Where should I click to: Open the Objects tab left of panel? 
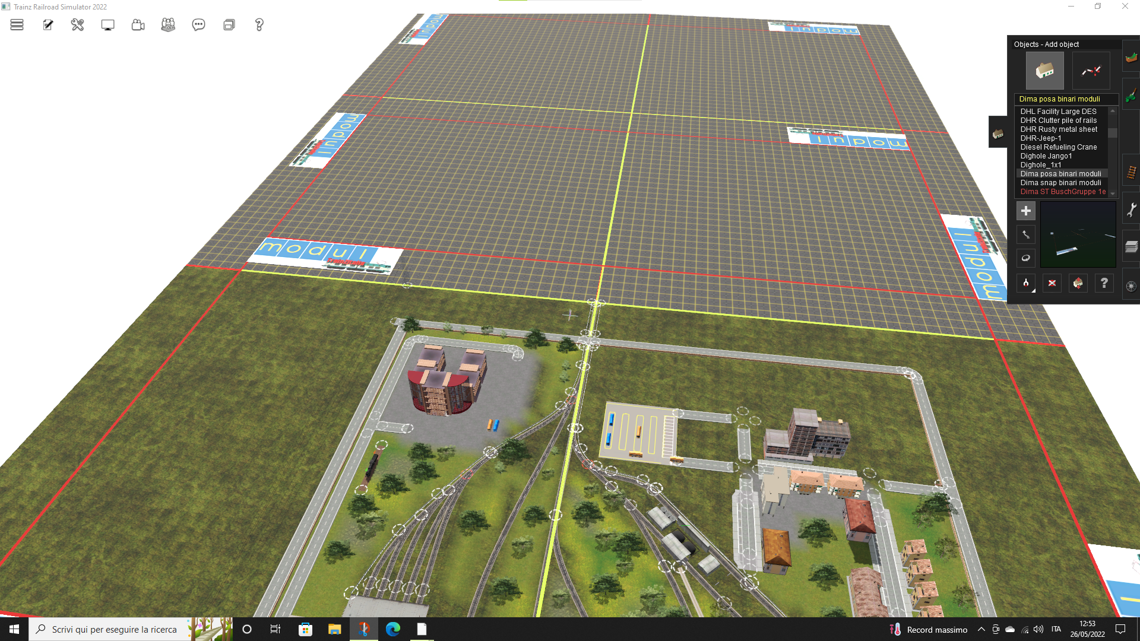click(x=998, y=134)
